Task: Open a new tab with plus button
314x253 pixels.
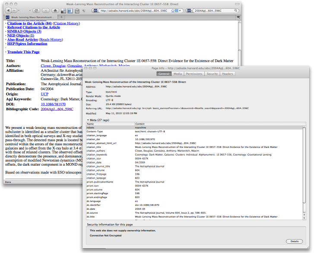Action: point(61,16)
